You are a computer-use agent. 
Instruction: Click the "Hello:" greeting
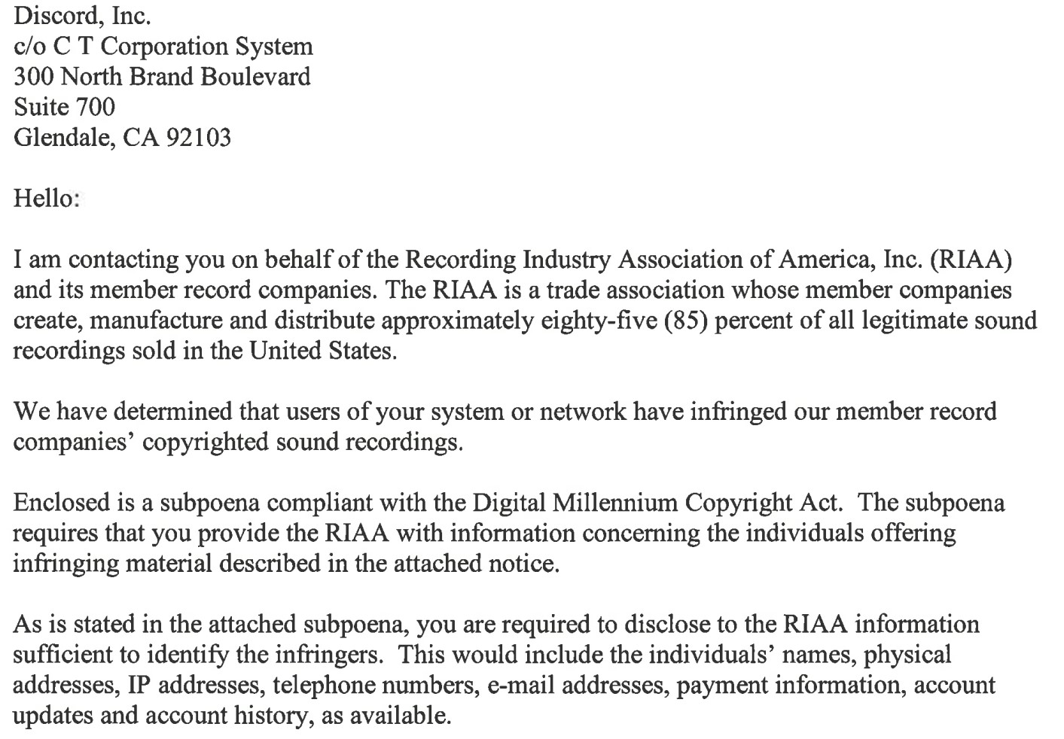[46, 199]
